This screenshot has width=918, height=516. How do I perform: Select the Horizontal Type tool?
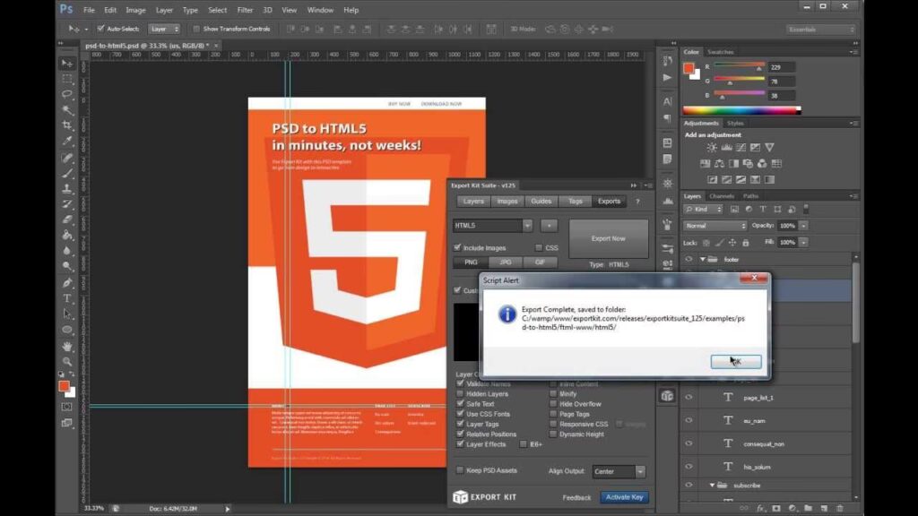[x=66, y=298]
